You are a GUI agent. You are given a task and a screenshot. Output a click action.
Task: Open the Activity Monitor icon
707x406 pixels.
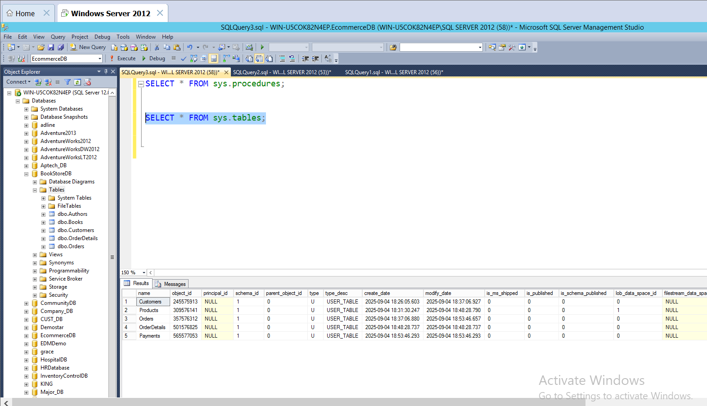[x=249, y=47]
